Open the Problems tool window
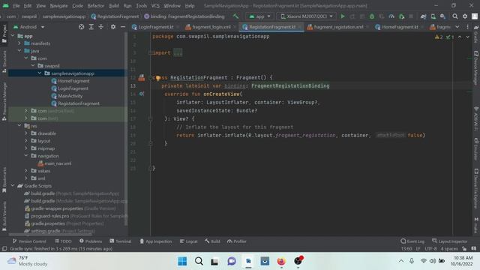This screenshot has height=270, width=480. coord(91,241)
